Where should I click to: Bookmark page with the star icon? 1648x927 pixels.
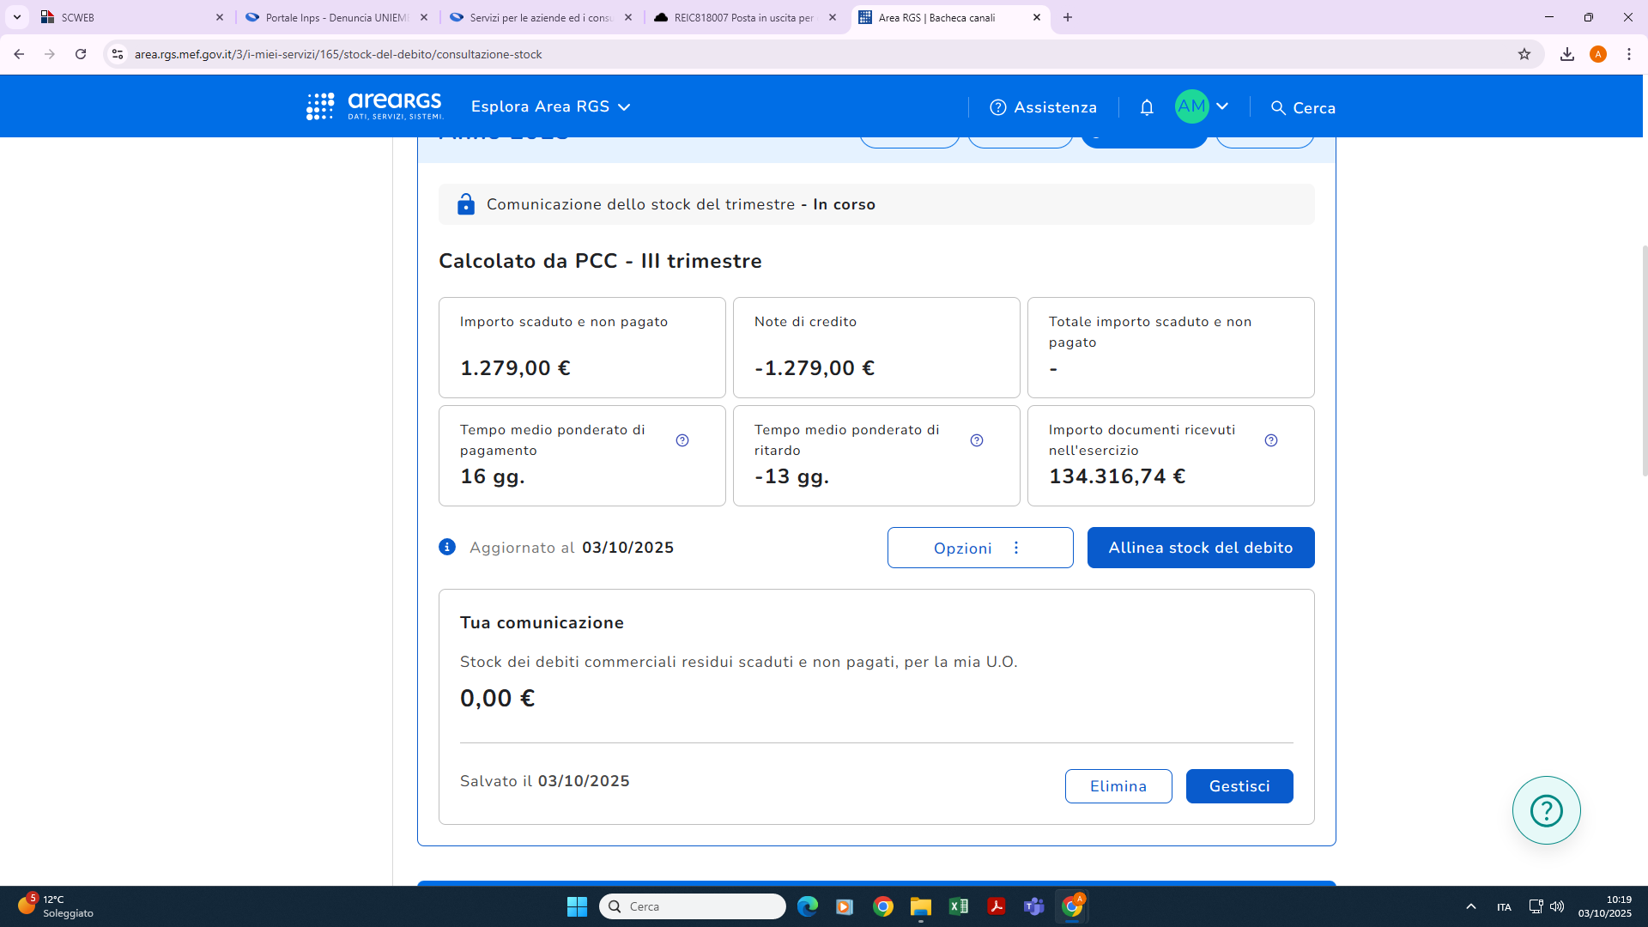(1524, 54)
